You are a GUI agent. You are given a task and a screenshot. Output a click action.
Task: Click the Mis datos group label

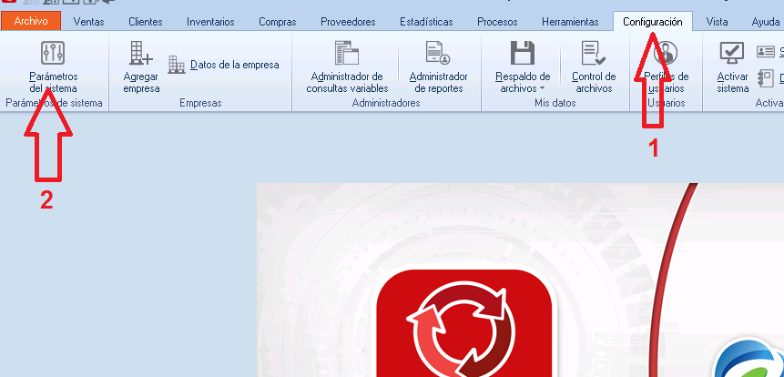pos(555,103)
